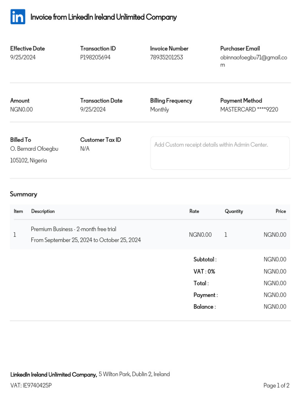
Task: Click the Premium Business trial description
Action: click(73, 229)
